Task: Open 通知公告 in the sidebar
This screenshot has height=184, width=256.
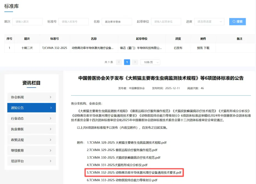Action: tap(31, 108)
